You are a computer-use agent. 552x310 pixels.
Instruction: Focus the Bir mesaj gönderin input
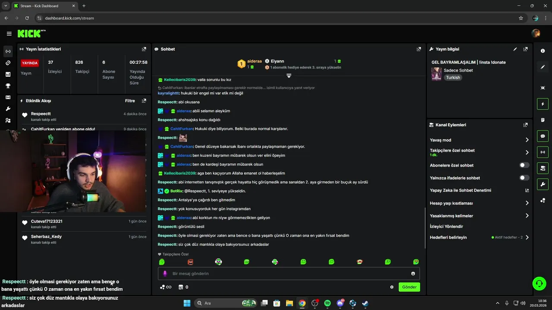click(289, 273)
